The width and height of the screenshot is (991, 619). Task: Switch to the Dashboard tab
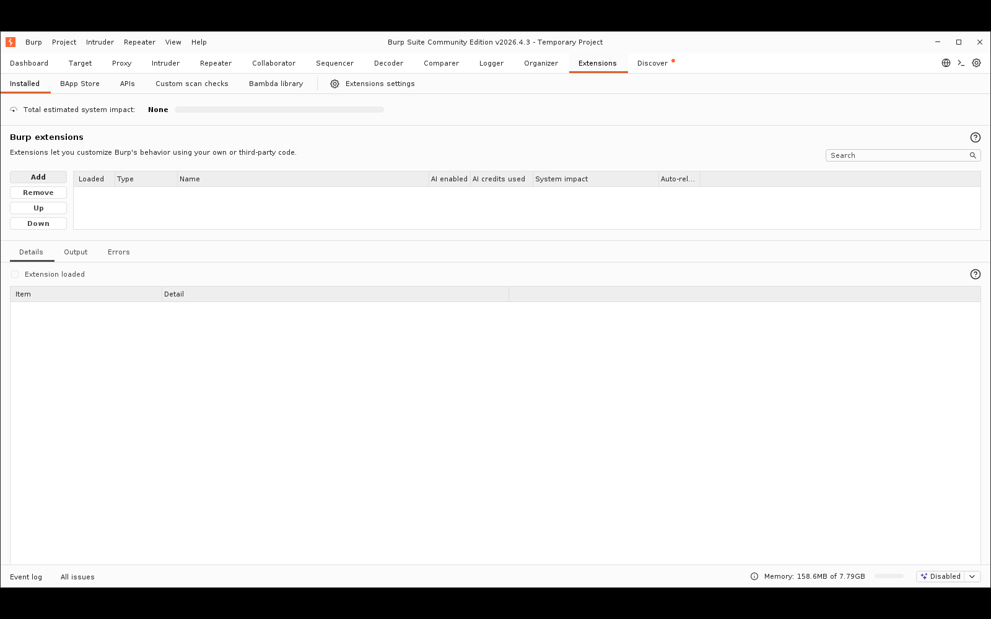[x=29, y=63]
